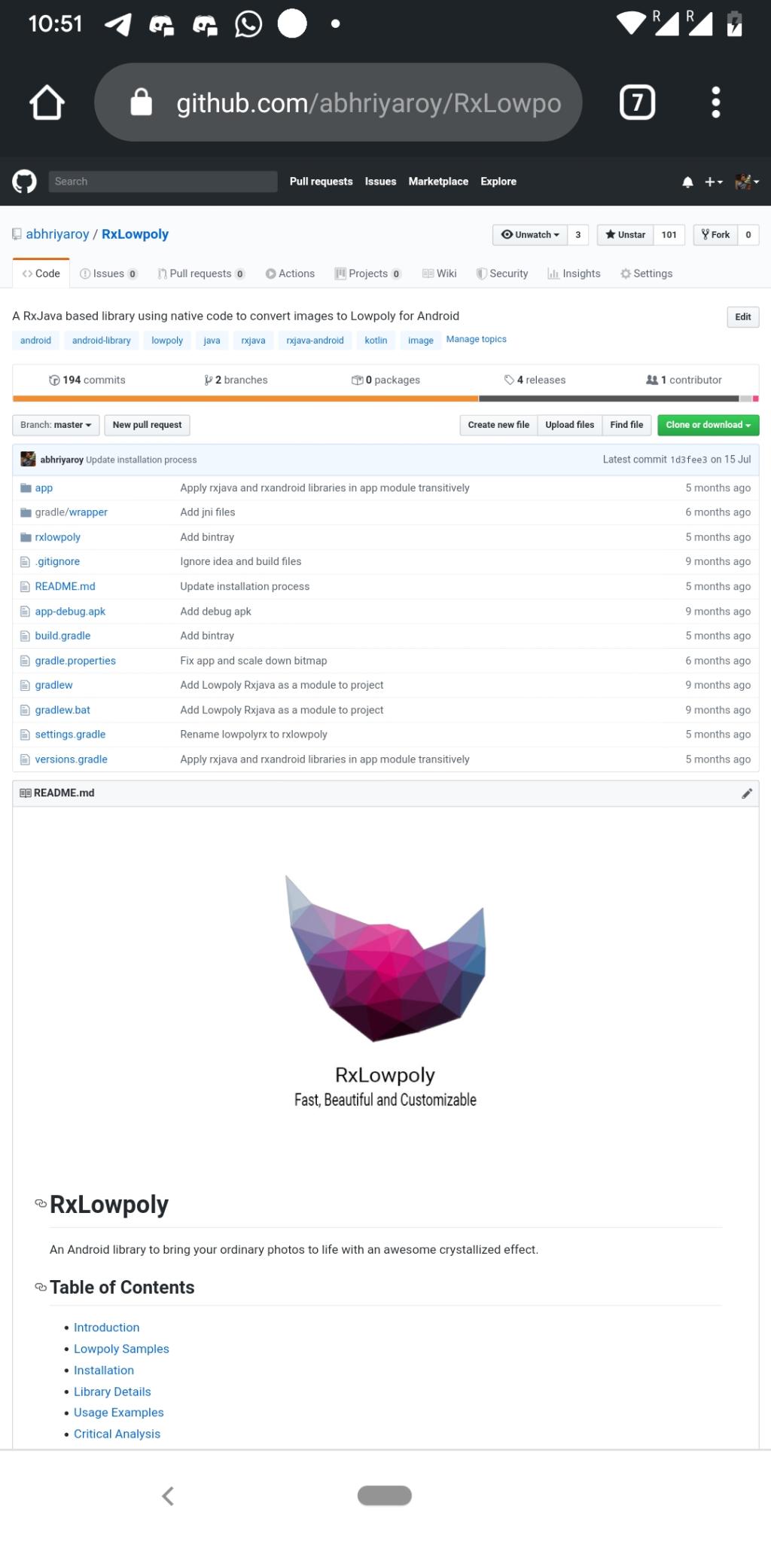Open the Settings tab
The height and width of the screenshot is (1543, 771).
(x=646, y=273)
